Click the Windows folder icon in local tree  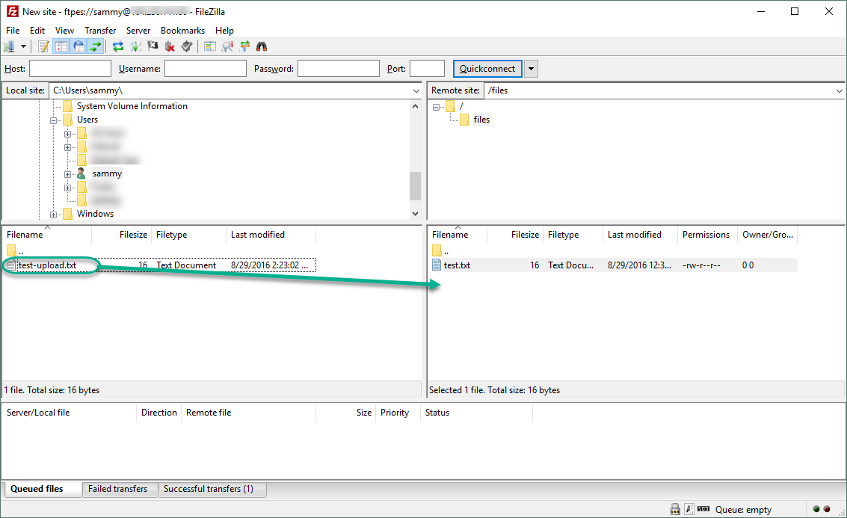pyautogui.click(x=67, y=214)
